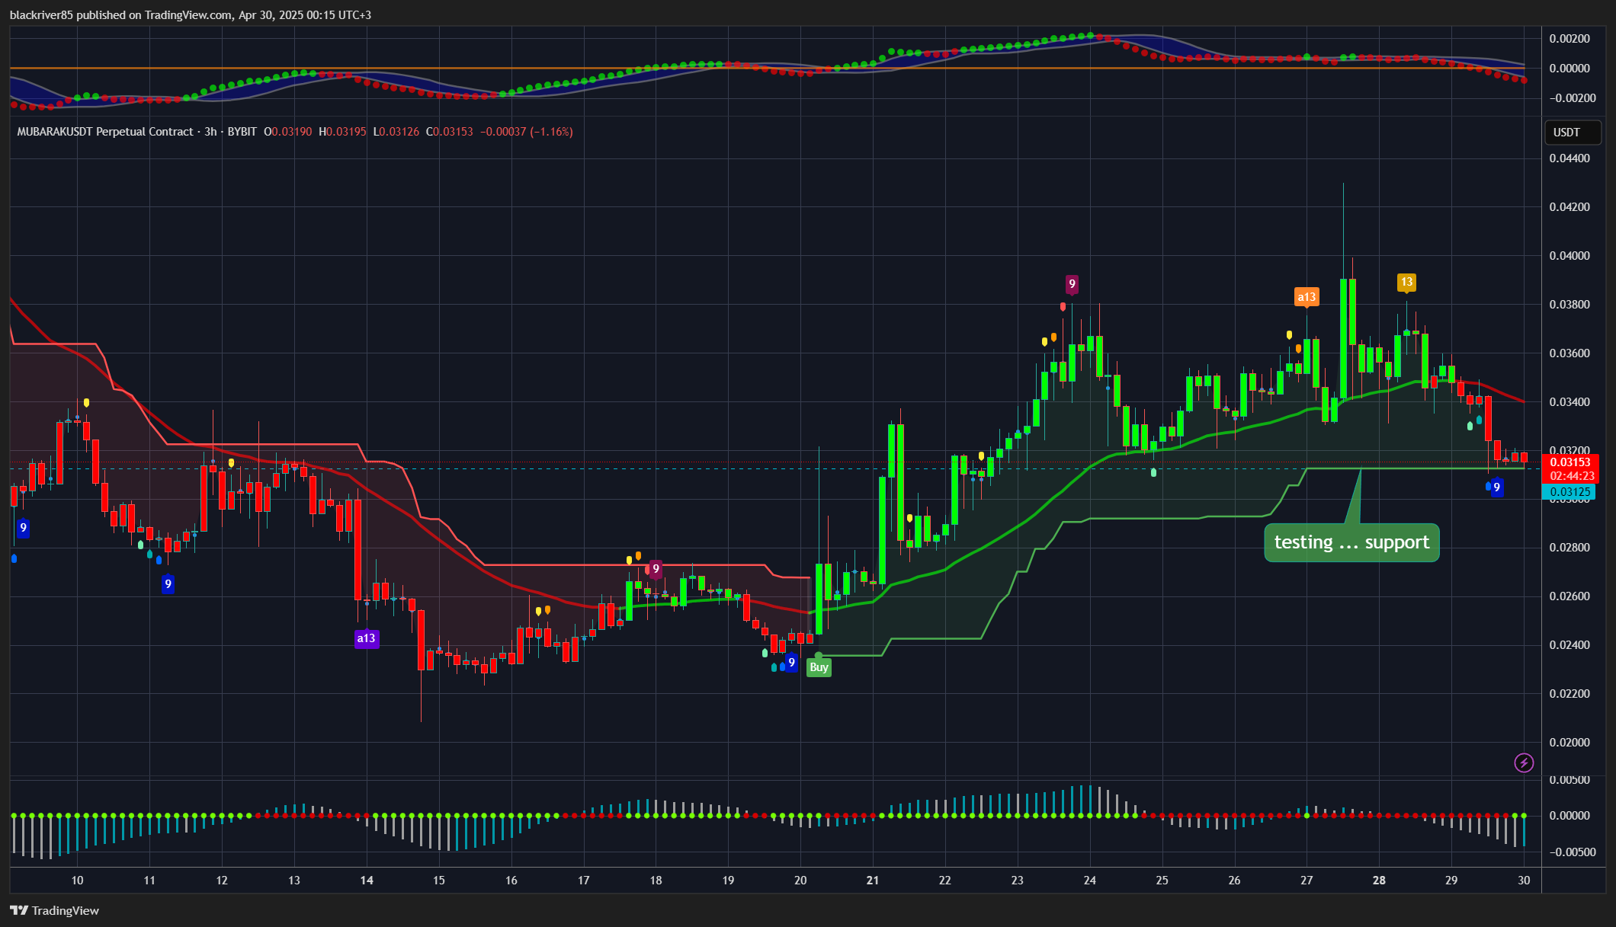The height and width of the screenshot is (927, 1616).
Task: Open the USDT currency selector
Action: pyautogui.click(x=1573, y=133)
